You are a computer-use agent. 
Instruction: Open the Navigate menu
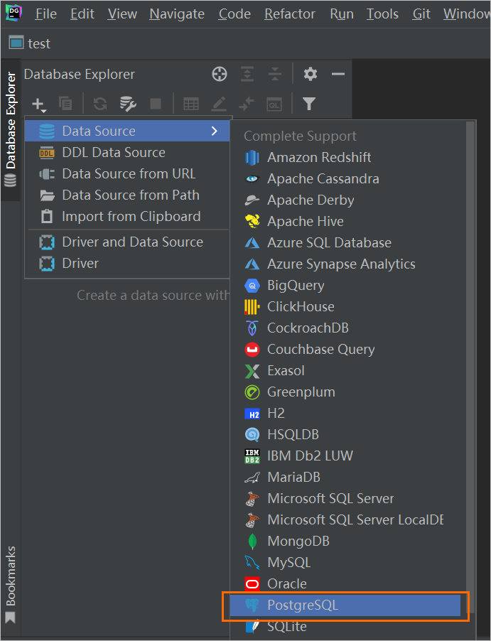coord(177,14)
